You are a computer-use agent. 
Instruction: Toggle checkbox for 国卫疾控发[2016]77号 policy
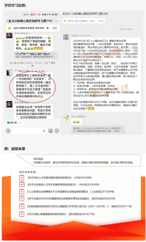[22, 214]
